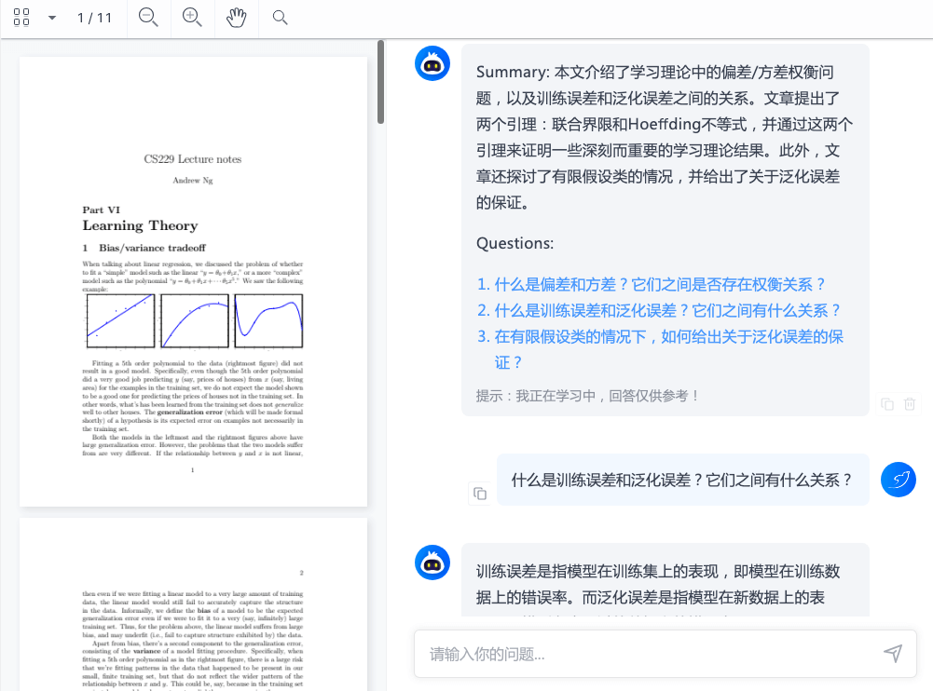Click the bot avatar beside the answer
933x691 pixels.
tap(432, 562)
